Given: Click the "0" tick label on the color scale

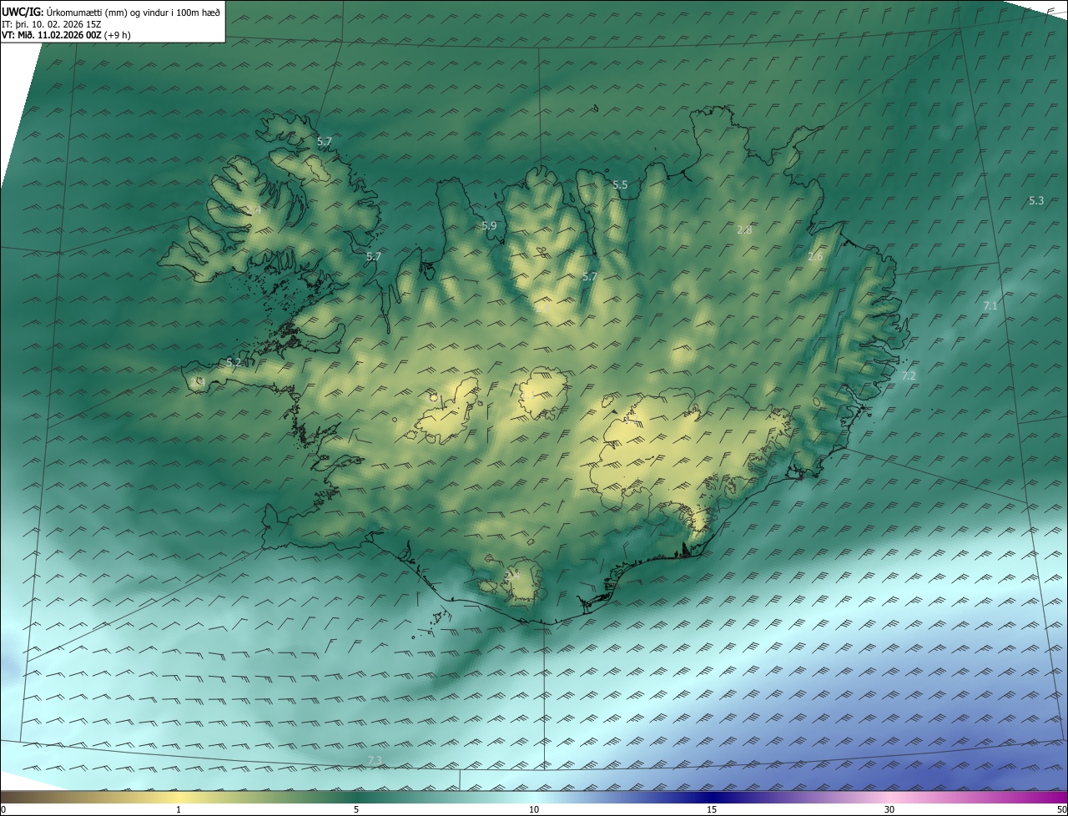Looking at the screenshot, I should coord(3,809).
